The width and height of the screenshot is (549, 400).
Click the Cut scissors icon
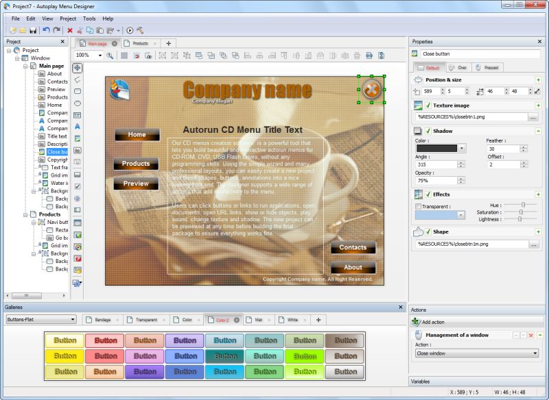(x=80, y=30)
